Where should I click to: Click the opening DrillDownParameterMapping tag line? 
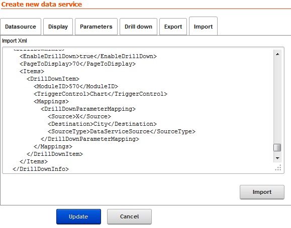pos(88,109)
